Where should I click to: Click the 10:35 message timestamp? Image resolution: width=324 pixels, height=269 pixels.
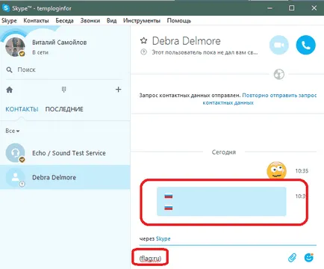click(x=302, y=171)
